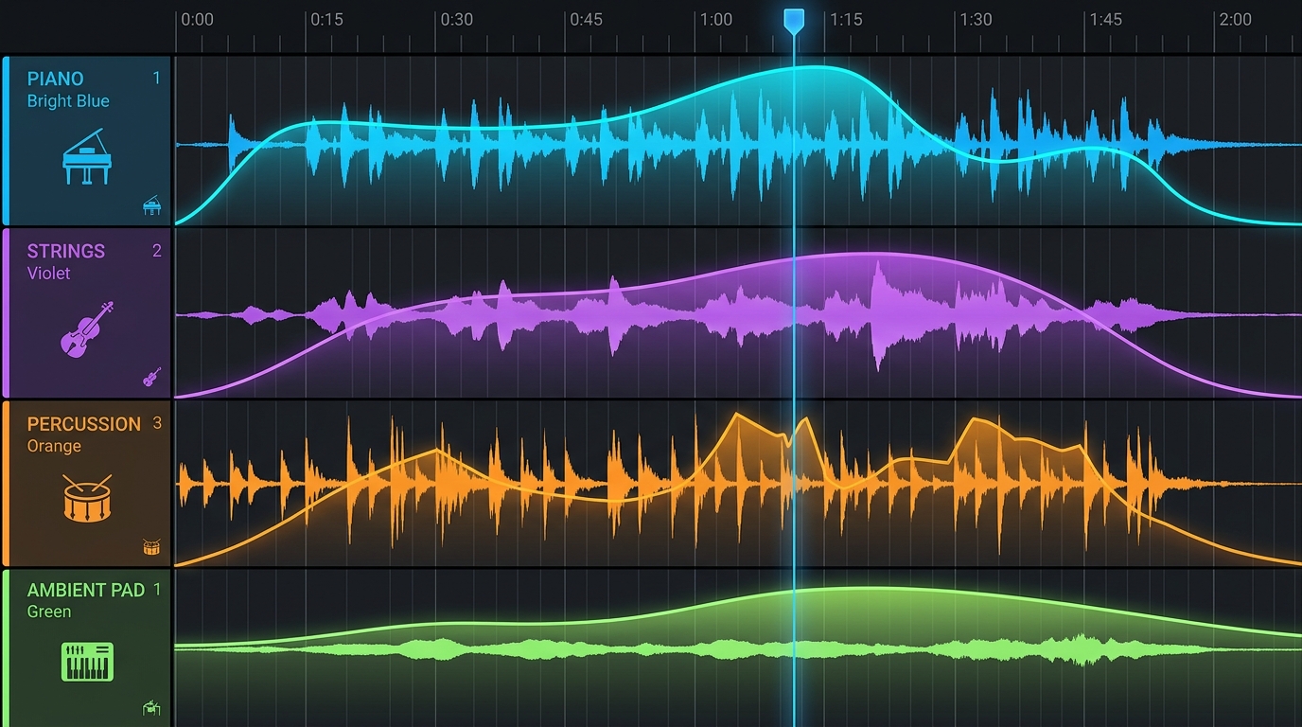Click the 0:00 mark on timeline ruler

(197, 19)
